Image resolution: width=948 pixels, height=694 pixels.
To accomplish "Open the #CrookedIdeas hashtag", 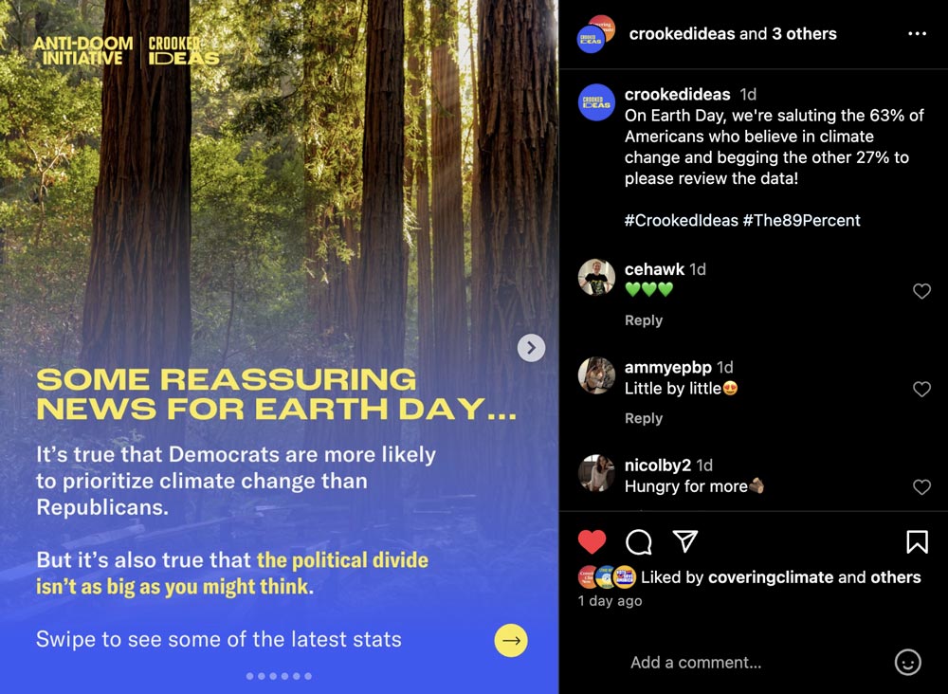I will click(682, 221).
